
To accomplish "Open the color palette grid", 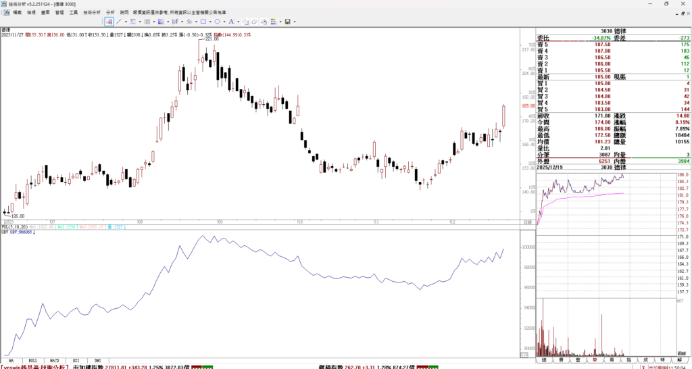I will [x=273, y=22].
